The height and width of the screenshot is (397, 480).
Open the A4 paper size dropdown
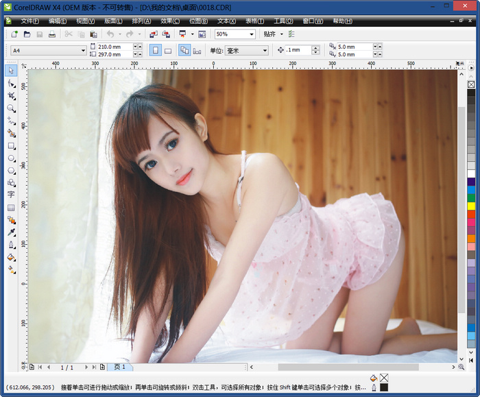tap(83, 50)
